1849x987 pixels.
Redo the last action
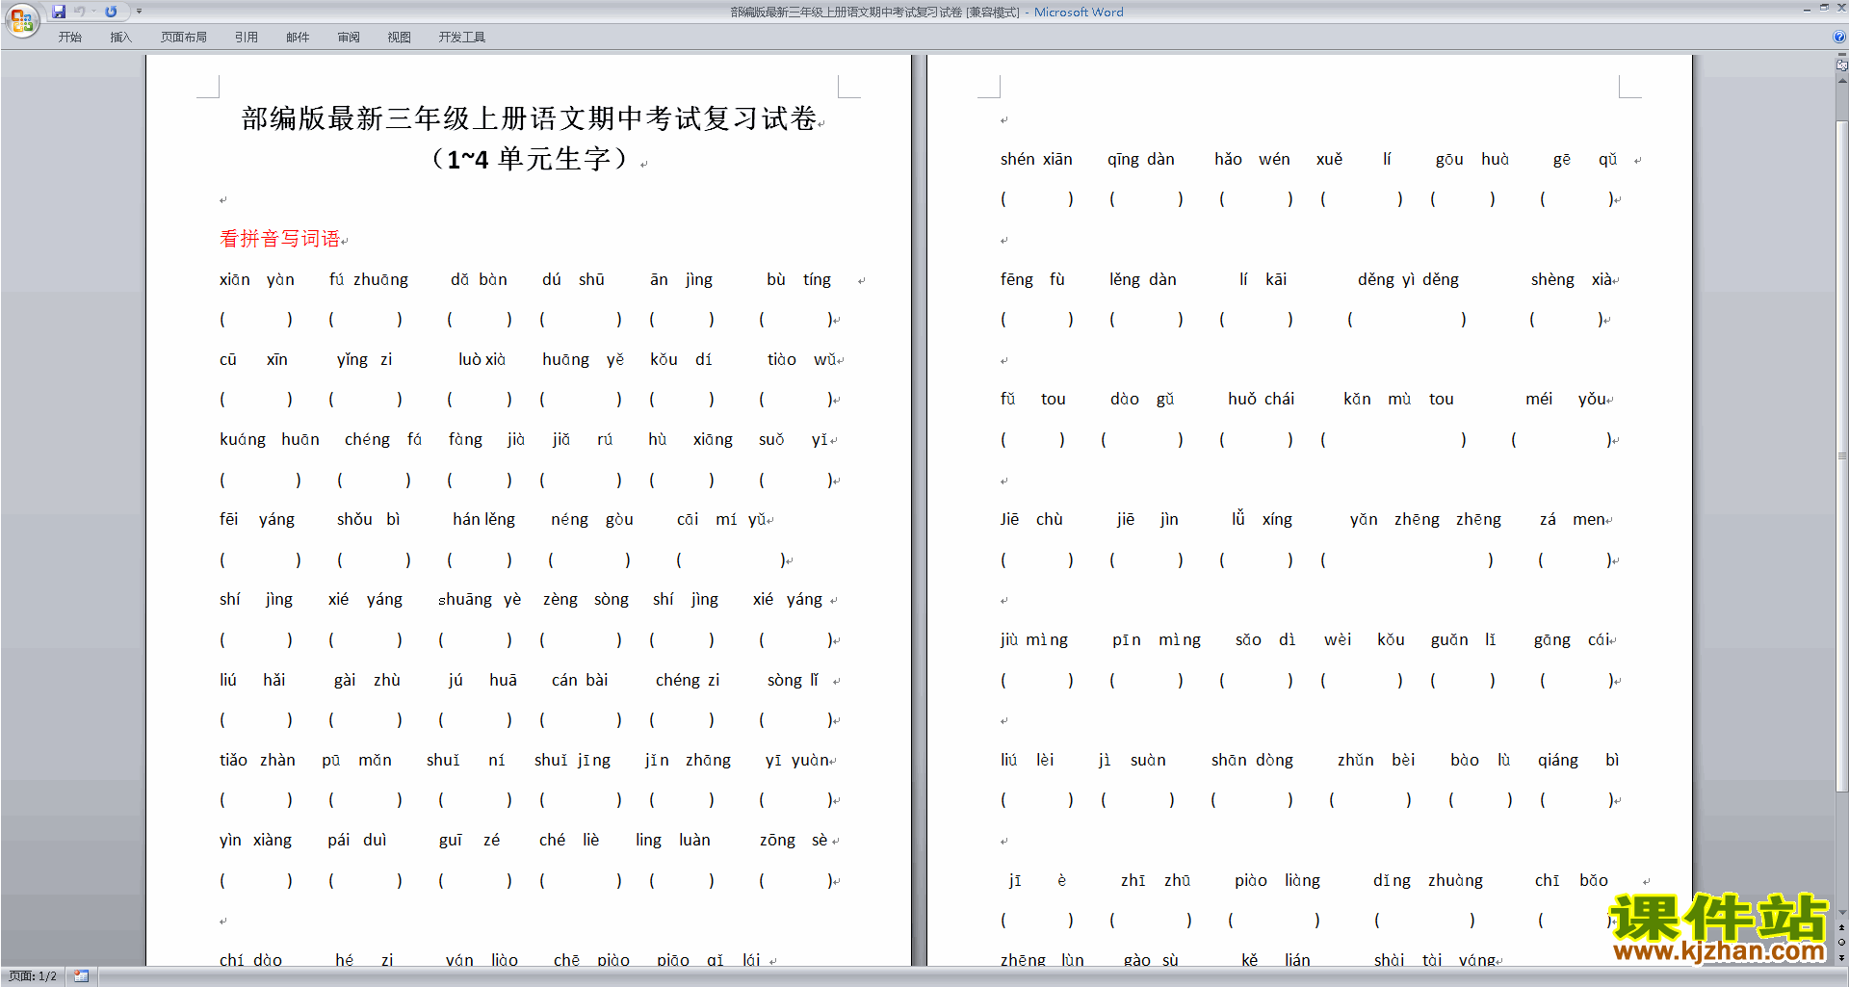pos(111,12)
